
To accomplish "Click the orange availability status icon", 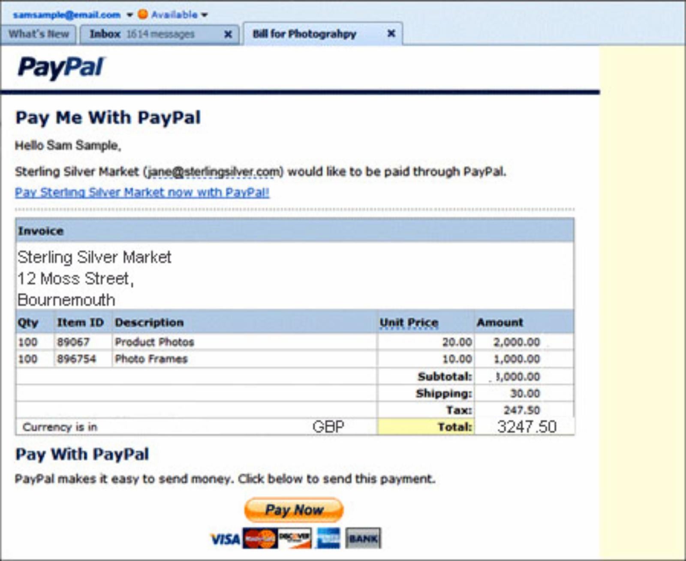I will (143, 14).
